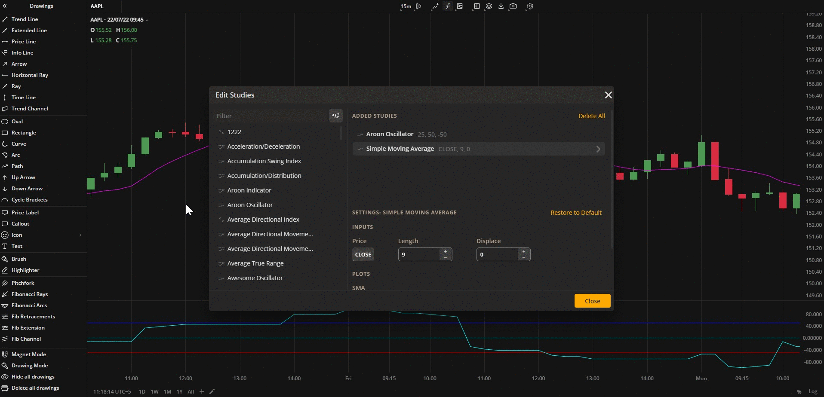The width and height of the screenshot is (824, 397).
Task: Click Delete All to remove added studies
Action: tap(591, 116)
